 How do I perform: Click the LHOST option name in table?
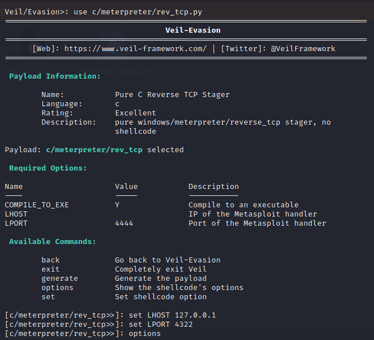tap(16, 214)
